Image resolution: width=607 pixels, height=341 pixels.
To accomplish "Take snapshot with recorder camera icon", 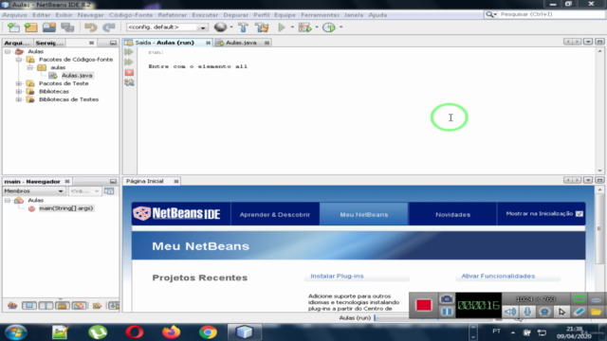I will coord(447,299).
